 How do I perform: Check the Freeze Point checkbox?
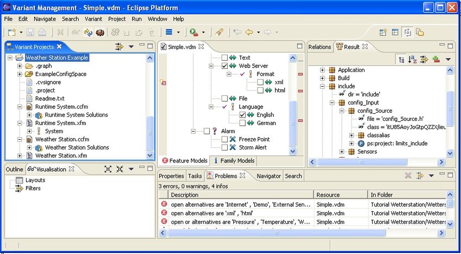pyautogui.click(x=225, y=139)
